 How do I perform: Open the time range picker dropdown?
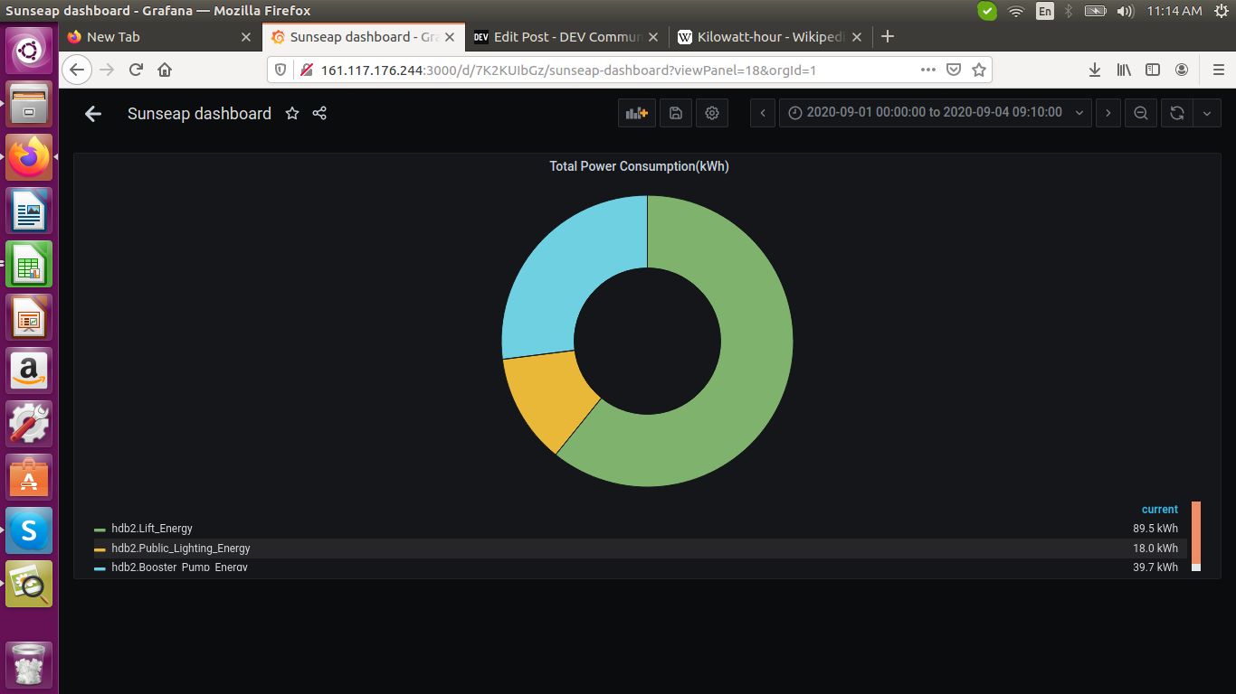pos(936,113)
